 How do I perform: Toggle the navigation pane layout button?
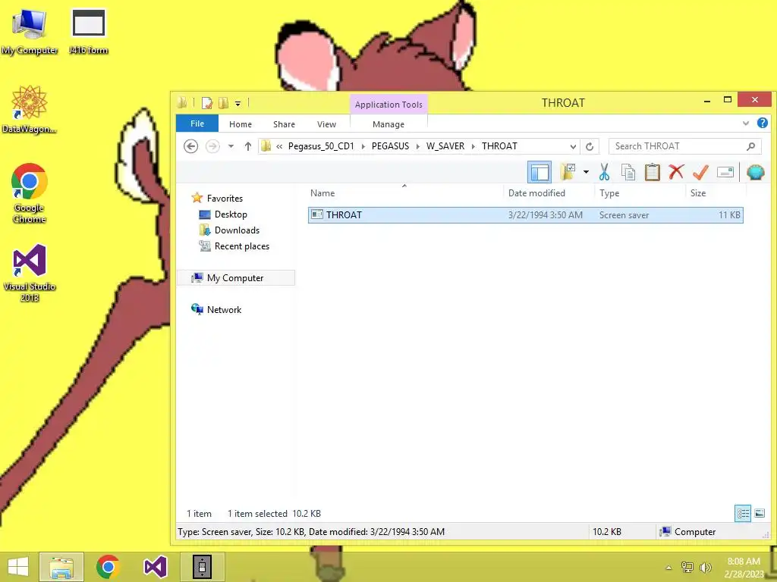click(x=539, y=172)
